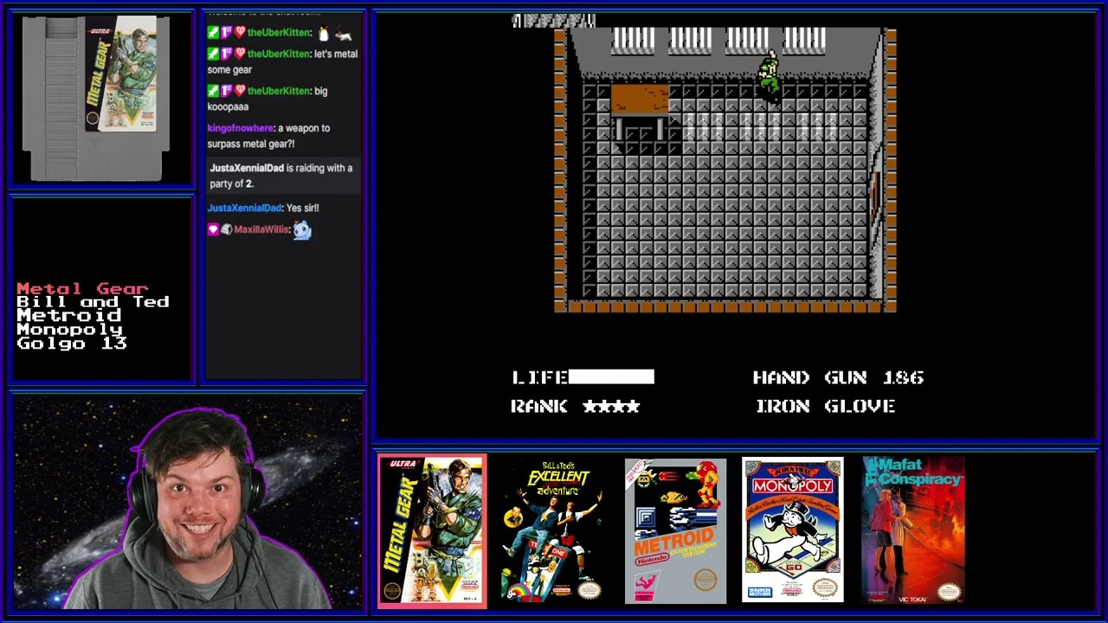Click the dog emote after the penguin
Viewport: 1108px width, 623px height.
344,35
